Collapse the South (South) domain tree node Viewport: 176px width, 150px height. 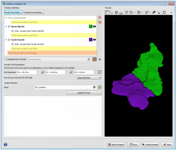[x=6, y=40]
